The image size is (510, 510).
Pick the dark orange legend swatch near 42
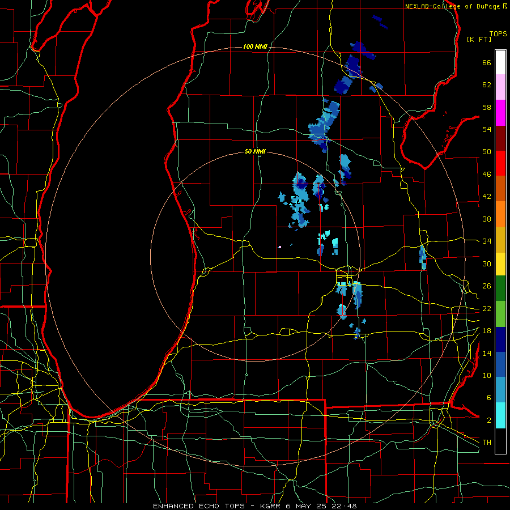click(500, 189)
